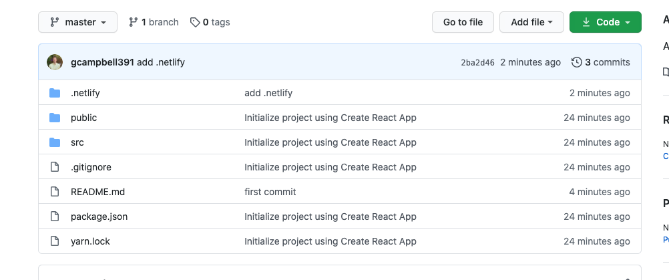Click the yarn.lock file icon

(x=55, y=241)
